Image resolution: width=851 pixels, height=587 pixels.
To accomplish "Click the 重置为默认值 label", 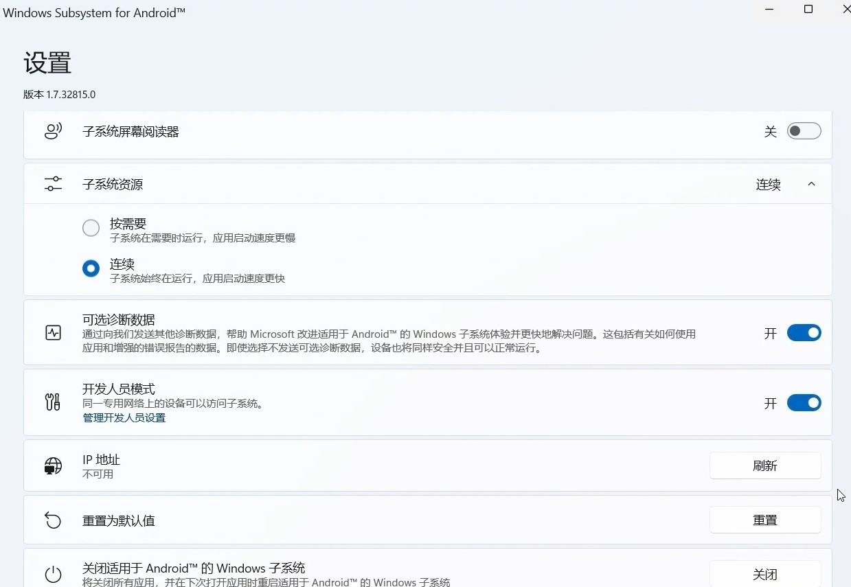I will (119, 520).
